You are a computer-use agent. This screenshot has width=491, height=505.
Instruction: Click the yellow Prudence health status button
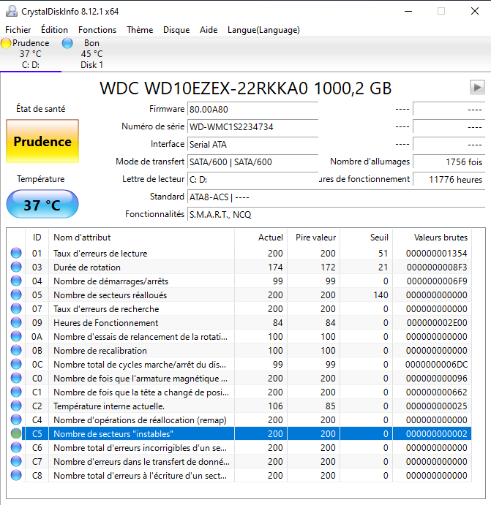42,141
